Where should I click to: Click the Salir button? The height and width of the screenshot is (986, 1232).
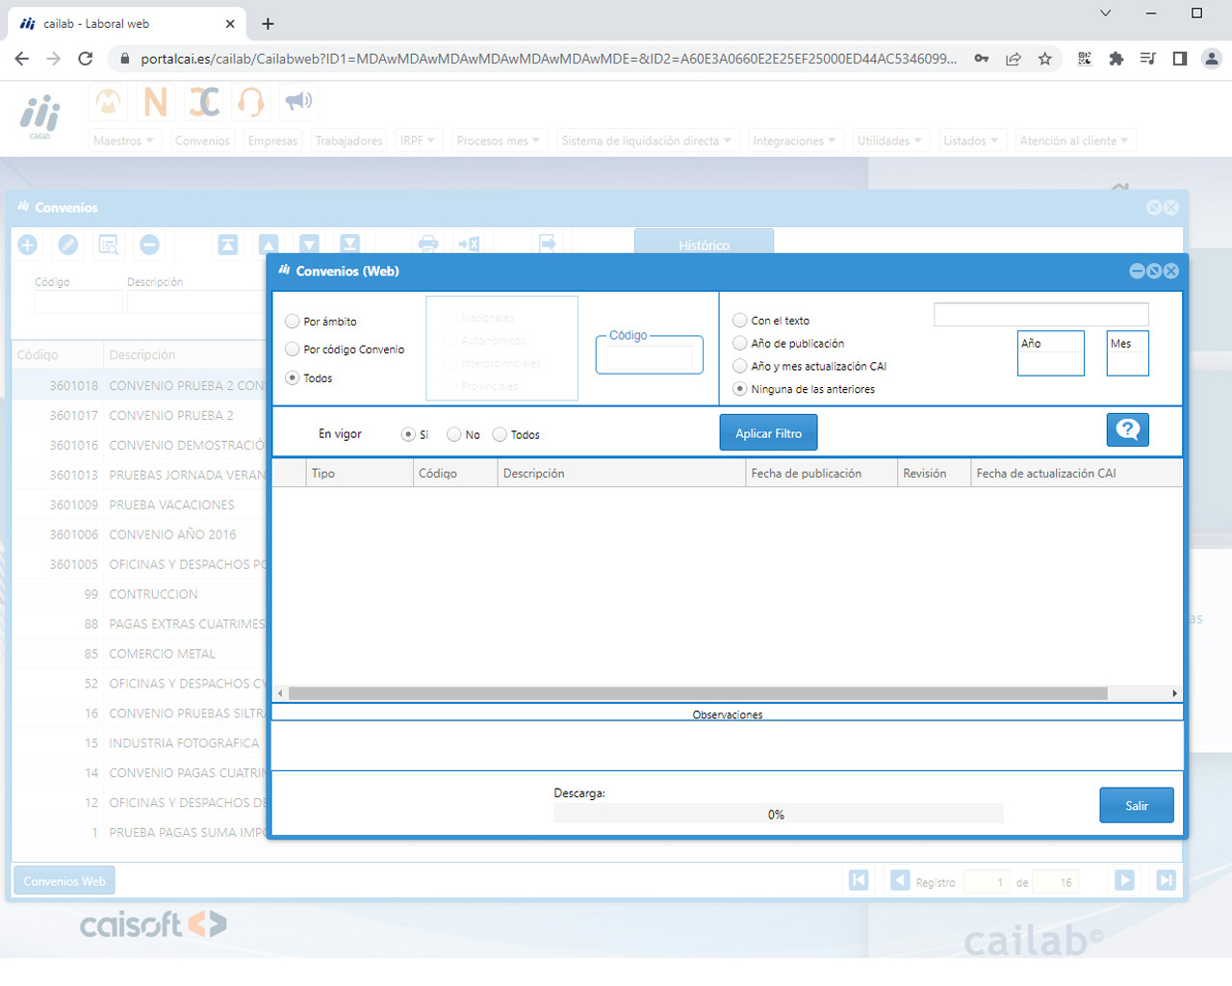pyautogui.click(x=1136, y=805)
